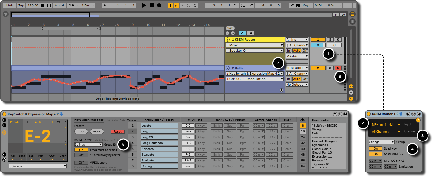Solo the 1 KSEM Router track
433x177 pixels.
pos(330,40)
